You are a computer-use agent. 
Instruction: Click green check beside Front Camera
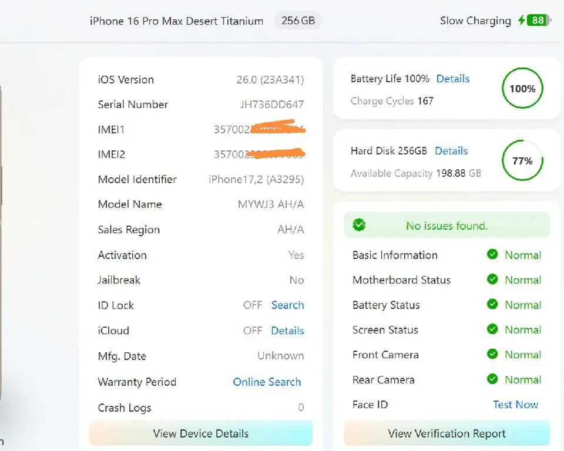(492, 354)
